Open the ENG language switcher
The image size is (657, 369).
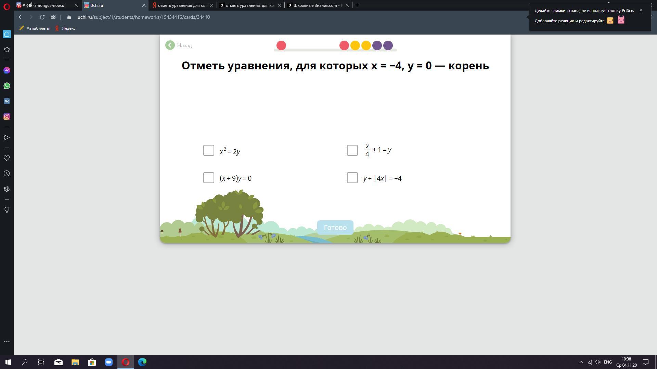click(608, 362)
